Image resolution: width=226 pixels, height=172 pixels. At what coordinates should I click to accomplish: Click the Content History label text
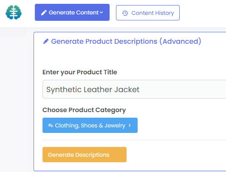click(153, 13)
